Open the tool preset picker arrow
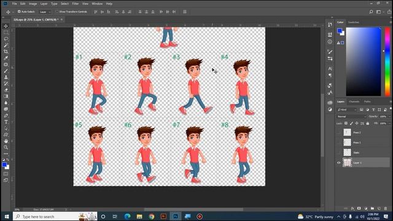Viewport: 393px width, 221px height. pos(13,12)
